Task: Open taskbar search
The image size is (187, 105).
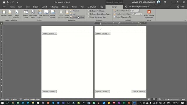Action: tap(7, 103)
